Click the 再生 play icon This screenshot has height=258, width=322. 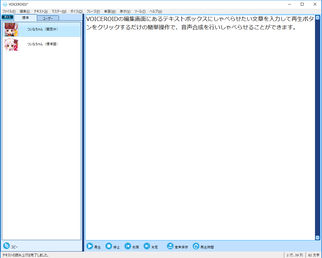coord(90,246)
